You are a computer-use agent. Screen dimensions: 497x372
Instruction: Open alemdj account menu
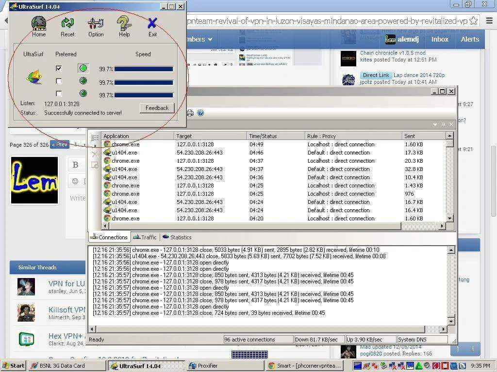(x=402, y=39)
